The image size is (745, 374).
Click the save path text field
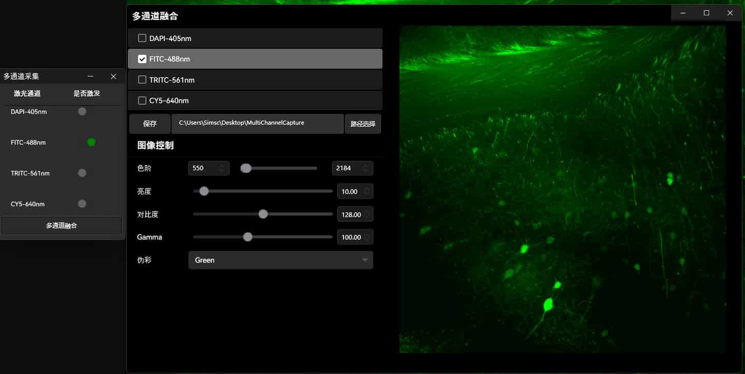click(257, 124)
